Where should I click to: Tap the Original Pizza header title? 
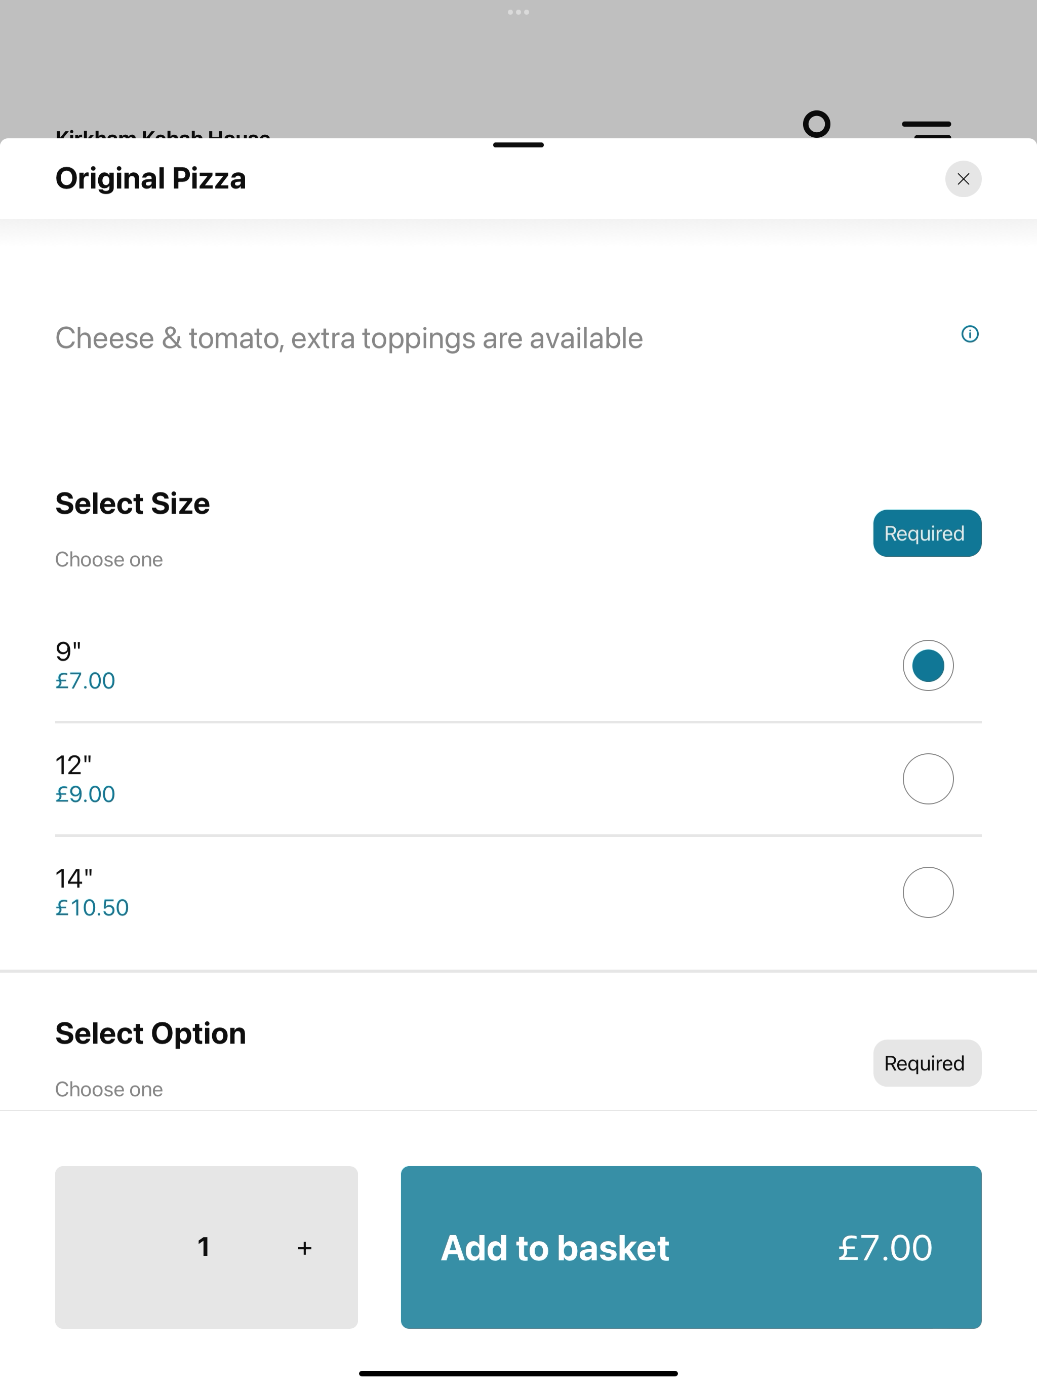151,179
